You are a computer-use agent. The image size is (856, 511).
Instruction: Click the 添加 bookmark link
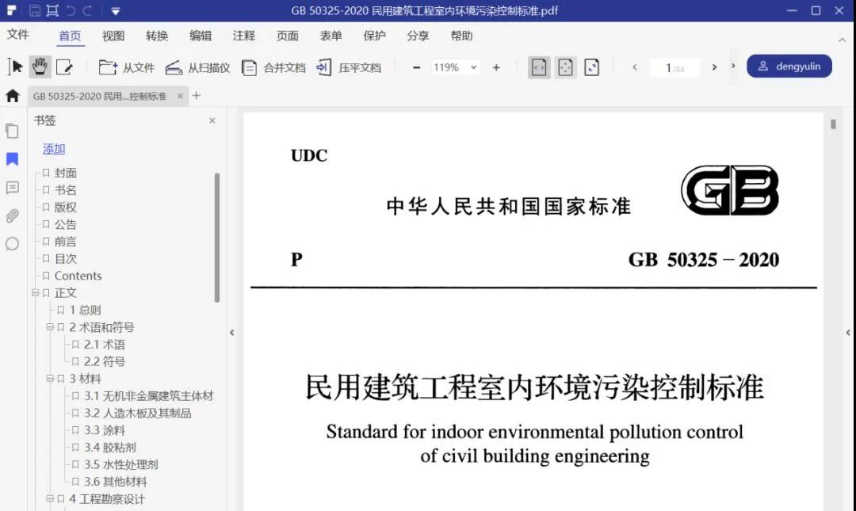tap(54, 149)
